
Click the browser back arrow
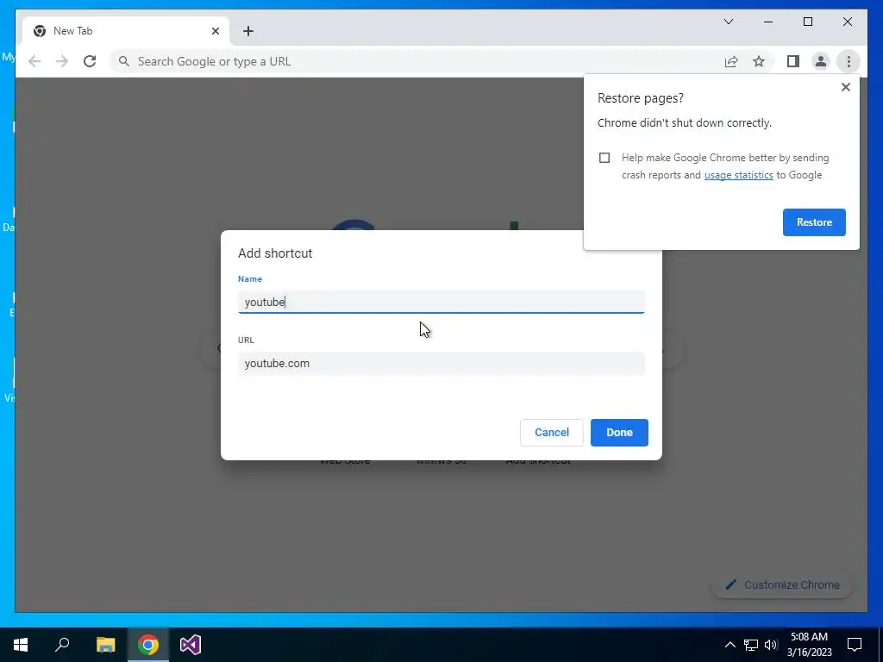point(34,61)
